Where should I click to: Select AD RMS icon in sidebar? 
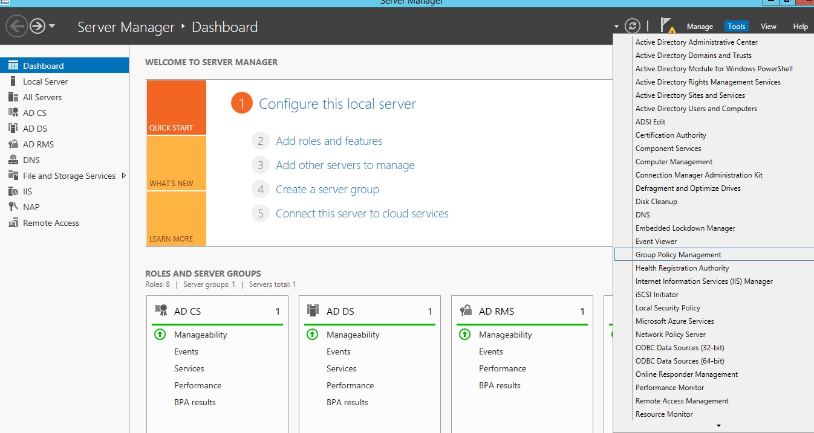pyautogui.click(x=13, y=144)
